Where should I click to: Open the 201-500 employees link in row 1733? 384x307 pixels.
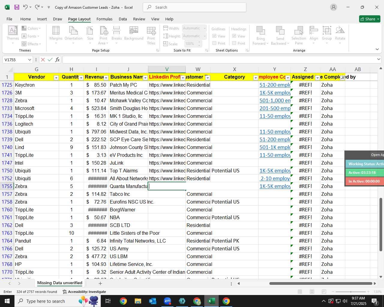point(275,108)
